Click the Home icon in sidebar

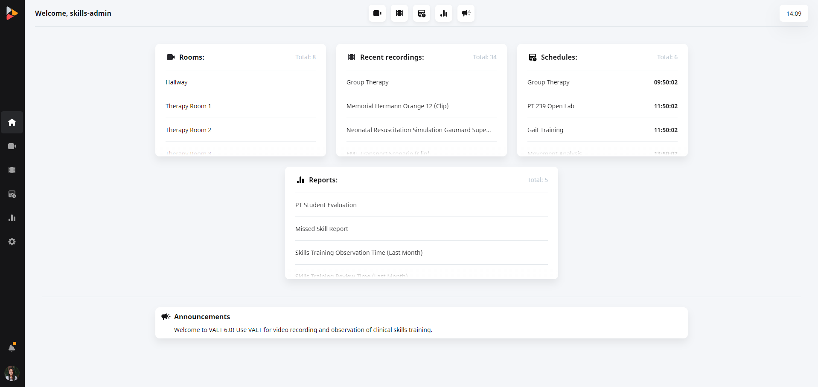tap(12, 122)
